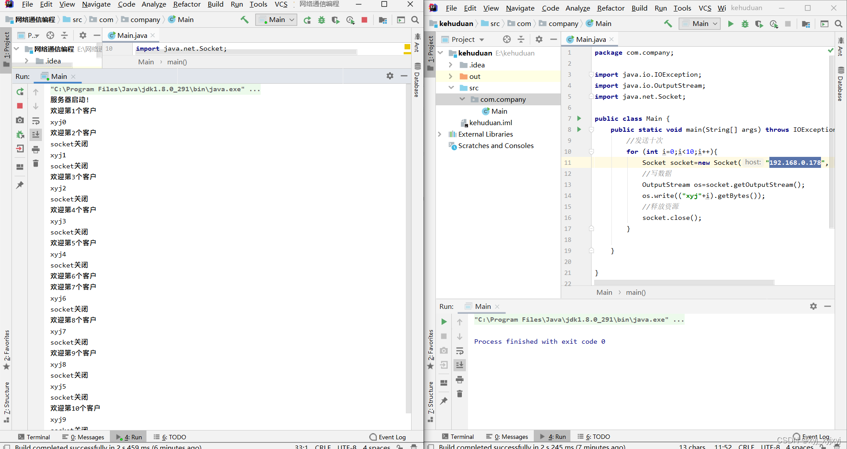
Task: Search everywhere in kehuduan window
Action: (839, 24)
